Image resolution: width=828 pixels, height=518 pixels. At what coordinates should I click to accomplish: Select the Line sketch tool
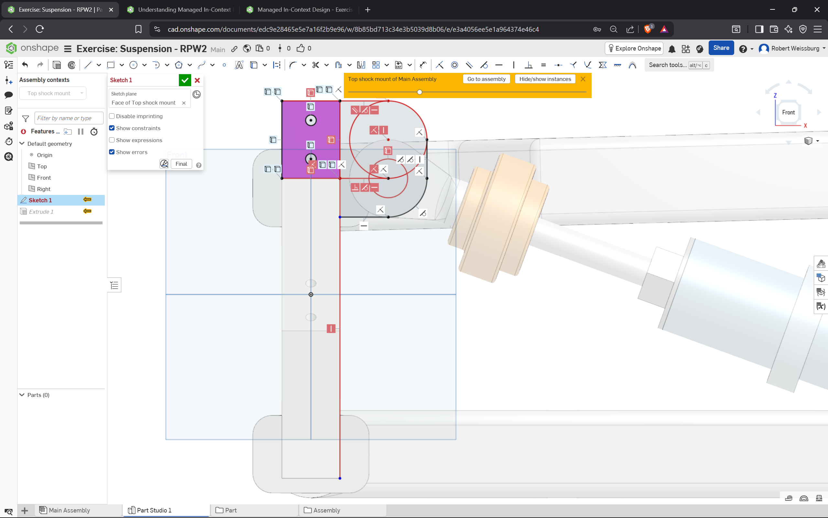point(88,65)
